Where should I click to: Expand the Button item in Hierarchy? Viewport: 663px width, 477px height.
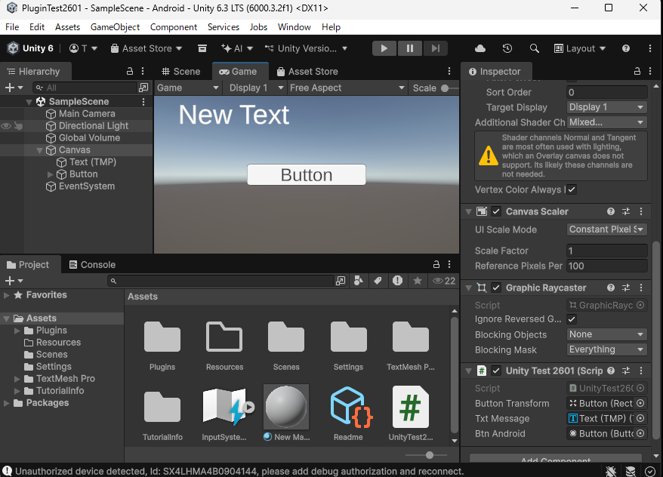(x=51, y=174)
